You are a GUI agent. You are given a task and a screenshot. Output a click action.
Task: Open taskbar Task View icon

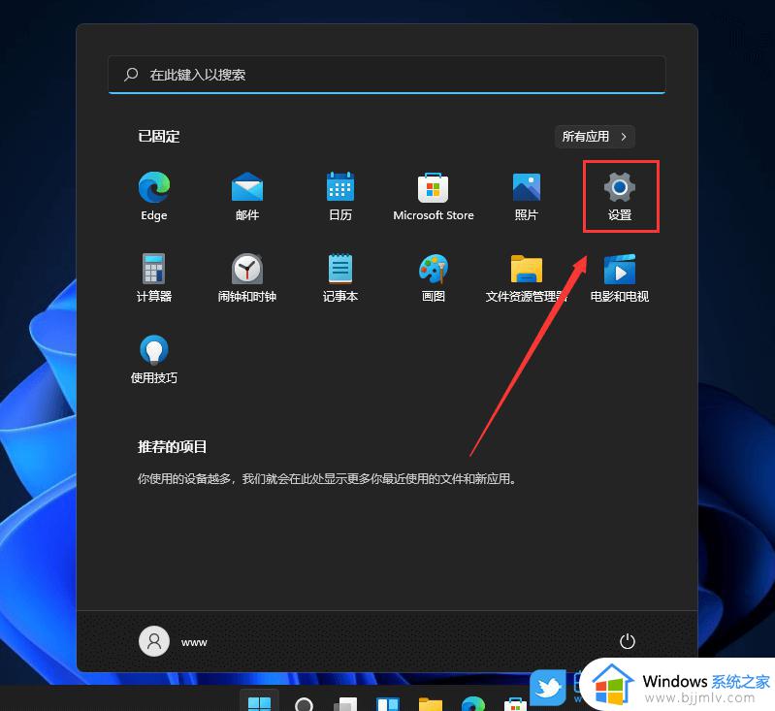pyautogui.click(x=345, y=703)
